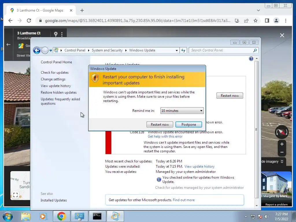Click the volume speaker tray icon
This screenshot has width=296, height=222.
point(267,217)
